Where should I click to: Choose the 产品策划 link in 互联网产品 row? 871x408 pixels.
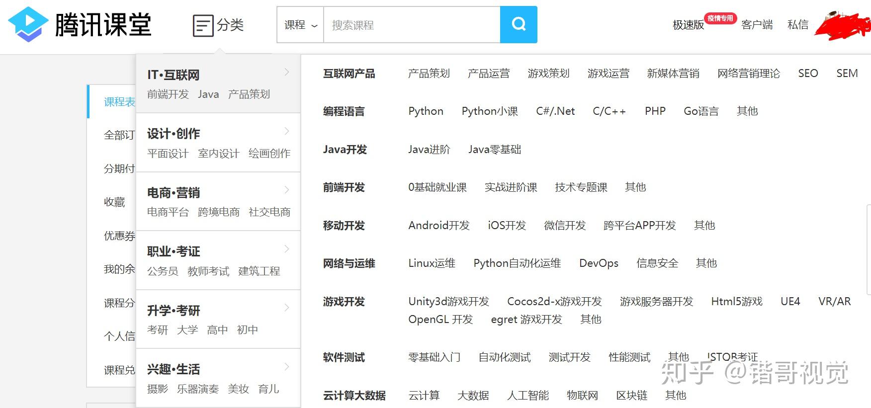click(429, 74)
